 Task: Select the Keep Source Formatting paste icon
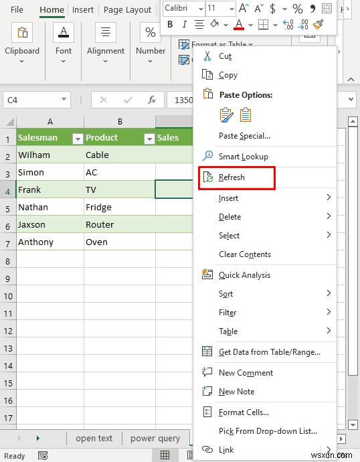point(226,115)
